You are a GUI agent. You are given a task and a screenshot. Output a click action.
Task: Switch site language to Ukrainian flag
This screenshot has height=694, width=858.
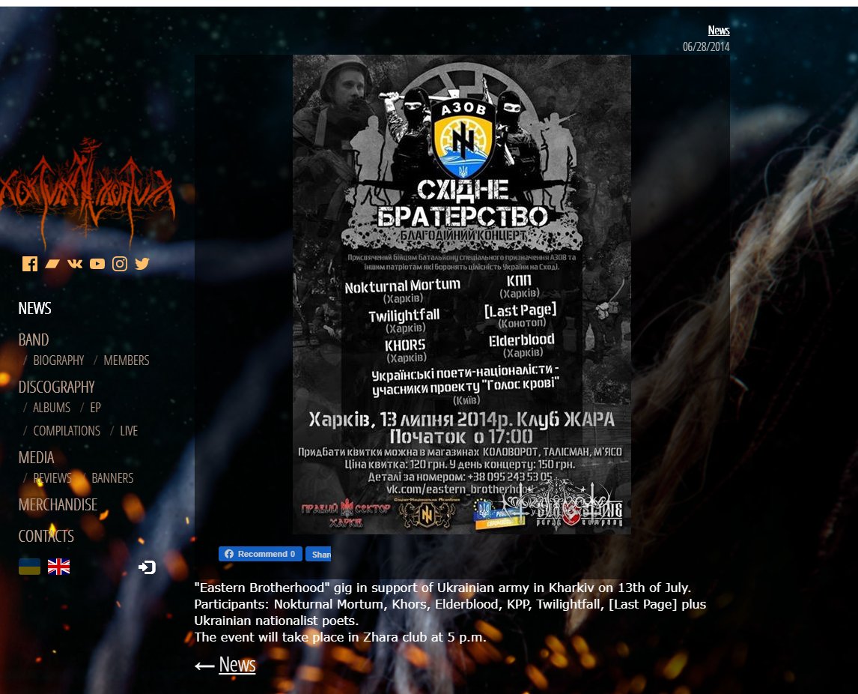(x=29, y=567)
